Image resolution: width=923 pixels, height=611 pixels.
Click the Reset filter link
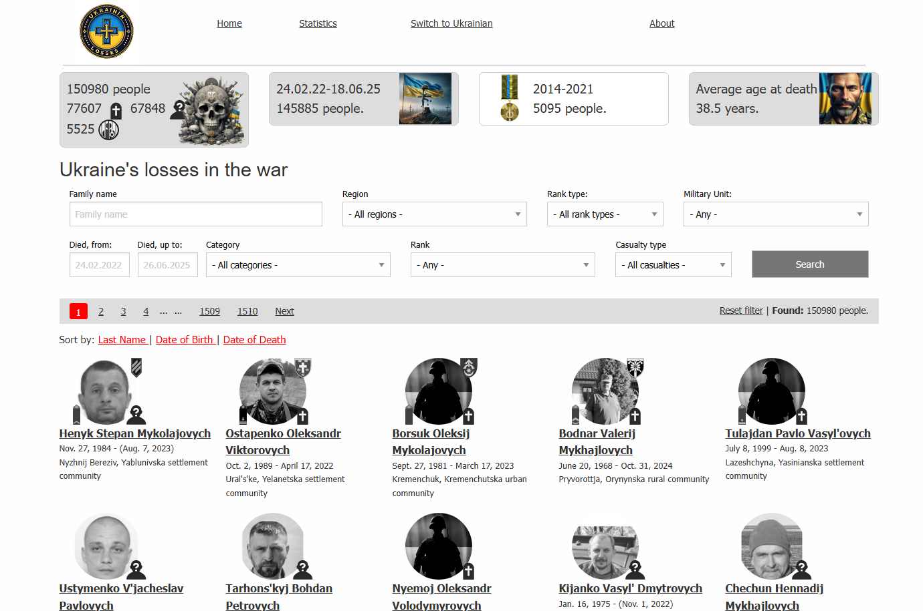tap(741, 311)
